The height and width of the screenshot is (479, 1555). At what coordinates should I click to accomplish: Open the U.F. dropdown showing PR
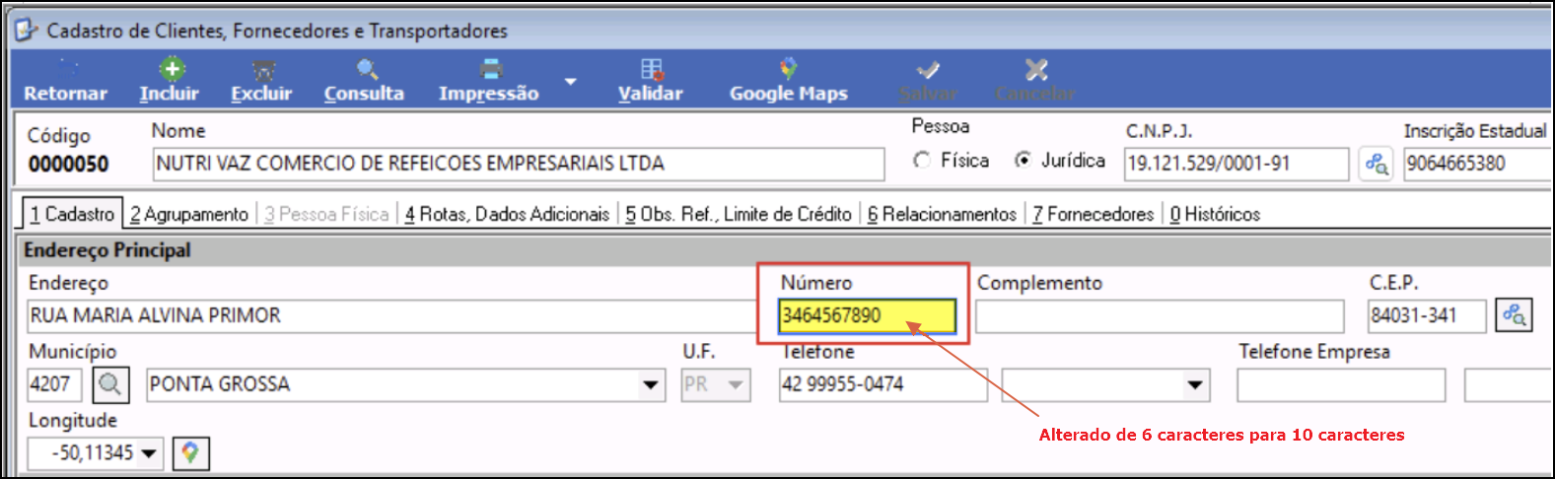coord(736,384)
